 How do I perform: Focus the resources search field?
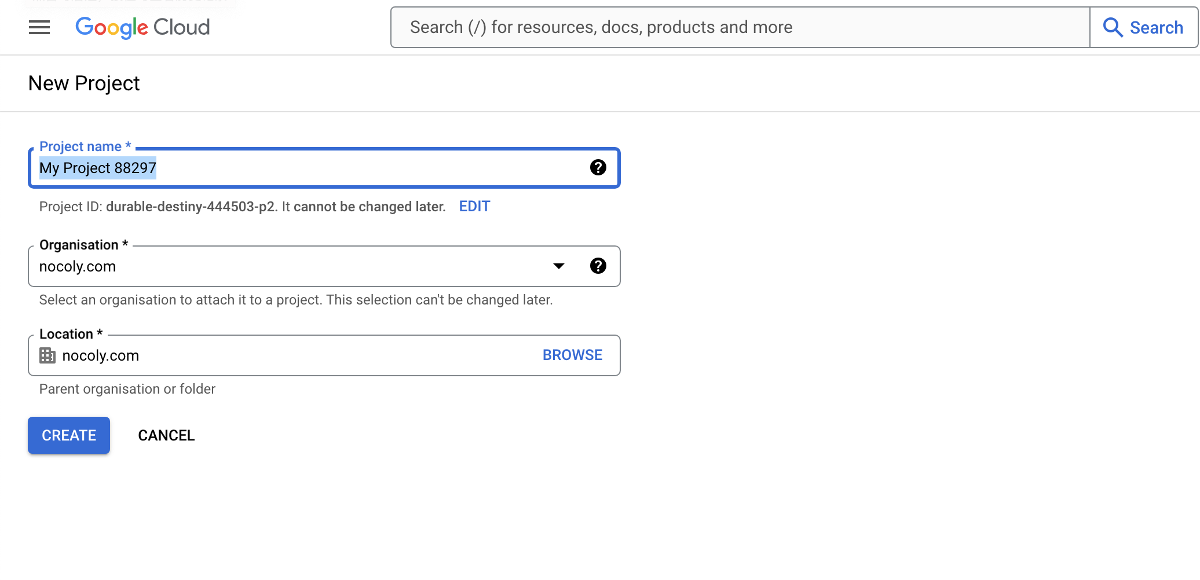pyautogui.click(x=740, y=27)
